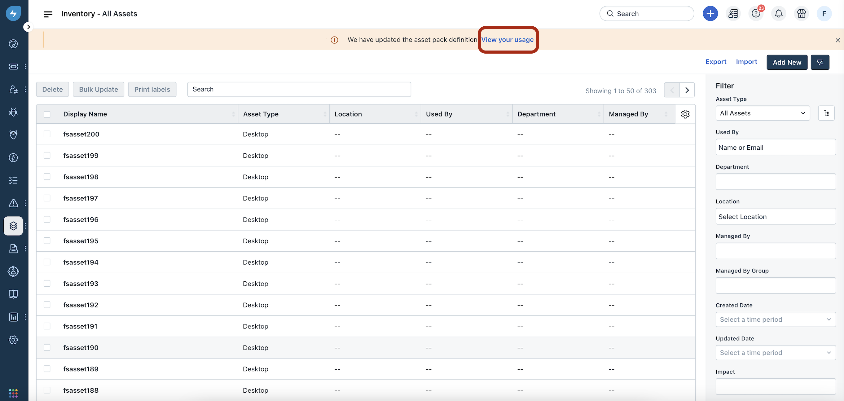Open the help icon with the 23 badge
Viewport: 844px width, 401px height.
(755, 13)
